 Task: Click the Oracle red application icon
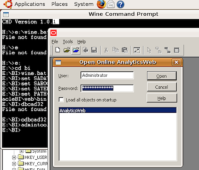pos(53,33)
